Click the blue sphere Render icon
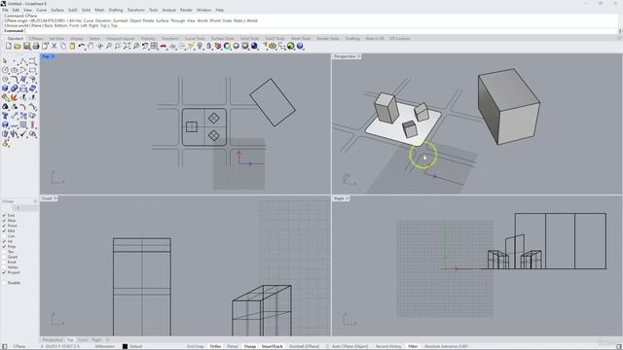 click(x=254, y=46)
